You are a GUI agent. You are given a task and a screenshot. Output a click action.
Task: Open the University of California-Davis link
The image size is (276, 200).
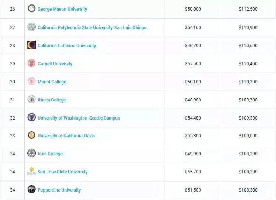(x=66, y=136)
